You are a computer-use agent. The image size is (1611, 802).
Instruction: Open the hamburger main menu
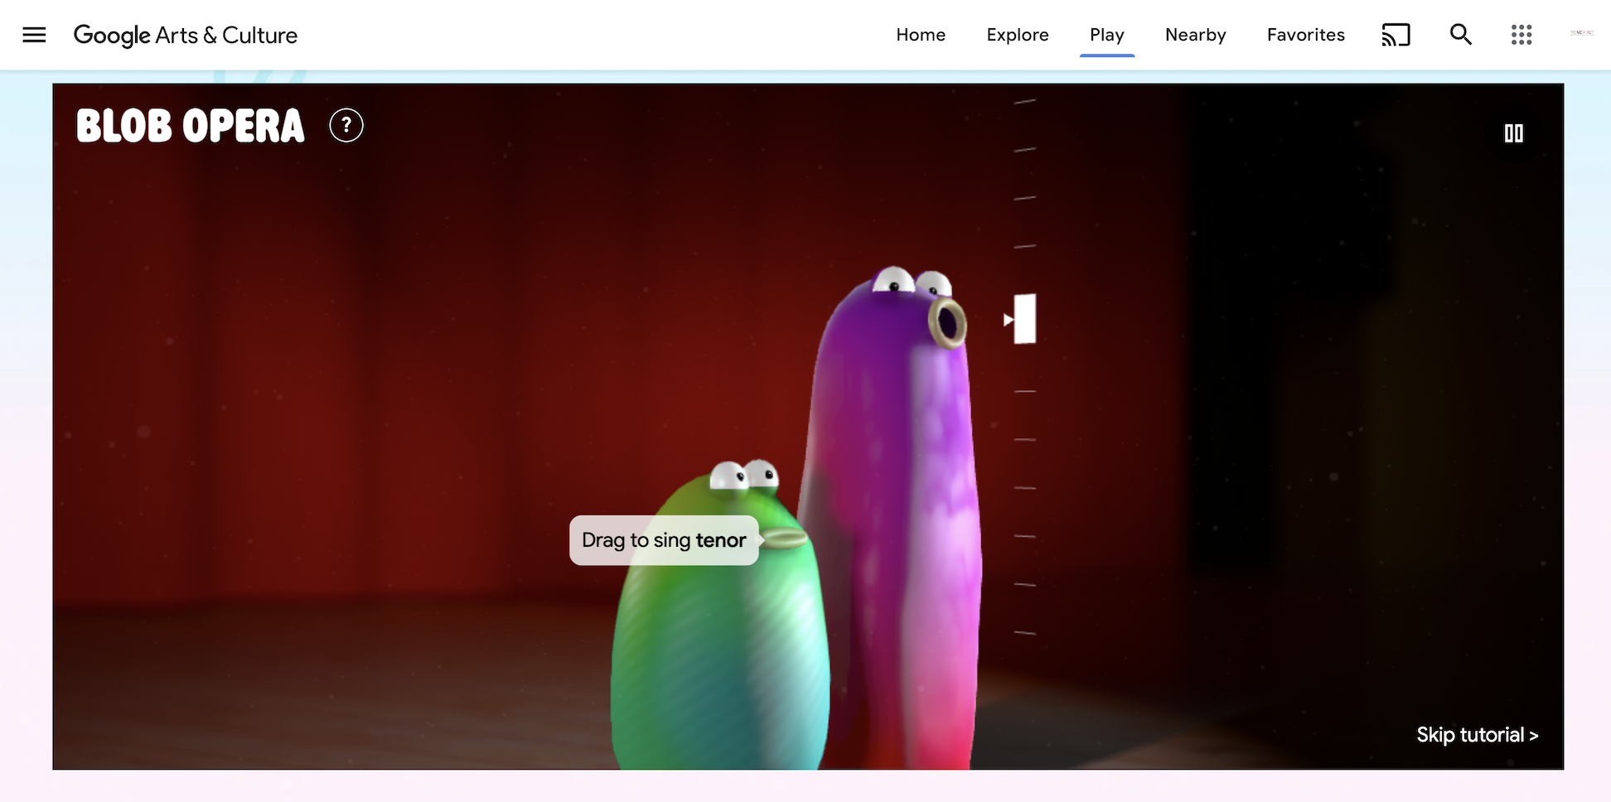[x=34, y=35]
